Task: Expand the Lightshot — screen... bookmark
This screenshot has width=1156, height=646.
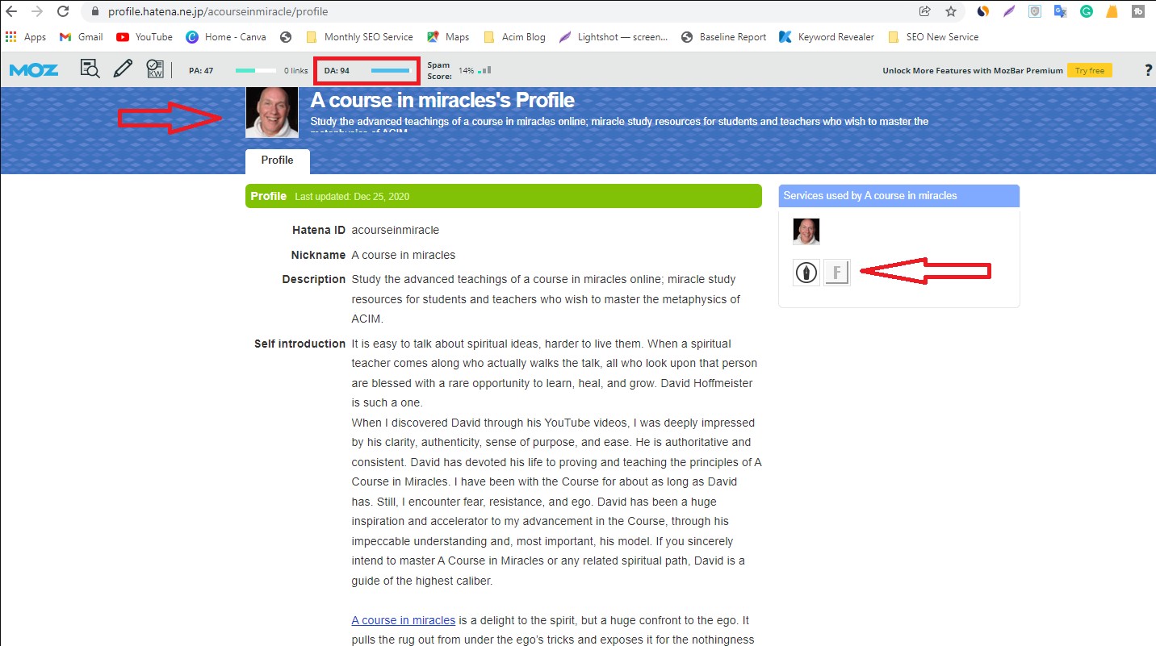Action: click(x=612, y=36)
